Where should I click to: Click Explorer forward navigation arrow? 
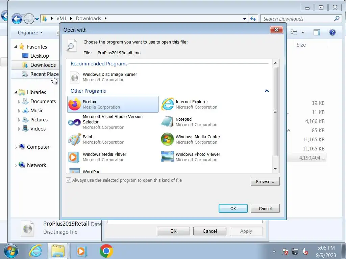29,19
